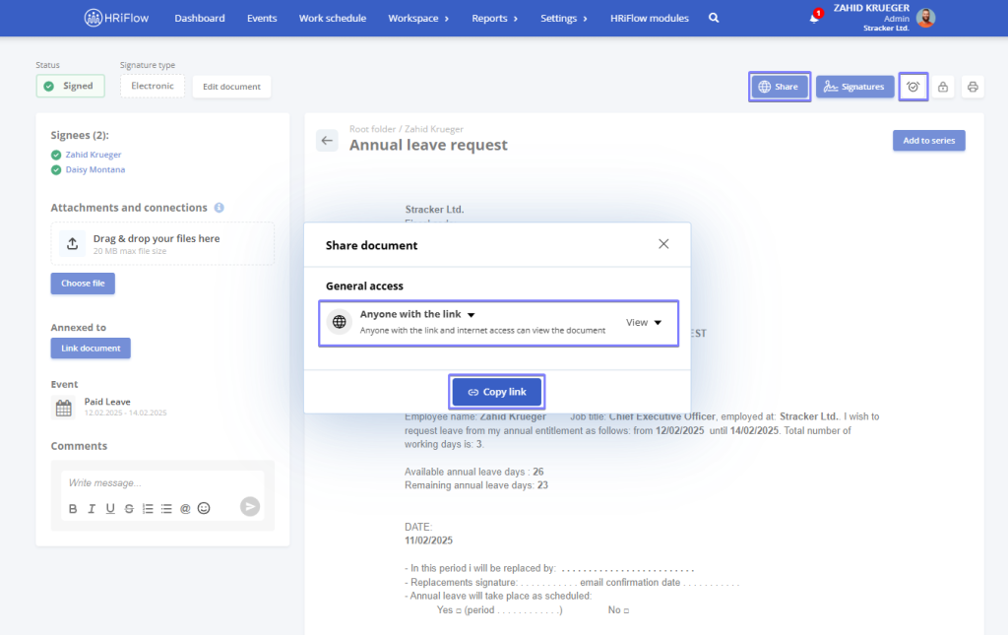Open the Dashboard menu item
1008x635 pixels.
point(200,18)
